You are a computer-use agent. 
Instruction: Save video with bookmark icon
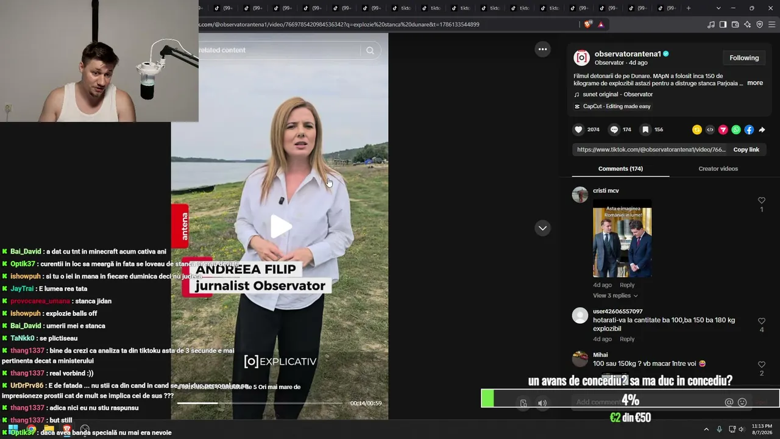tap(645, 129)
